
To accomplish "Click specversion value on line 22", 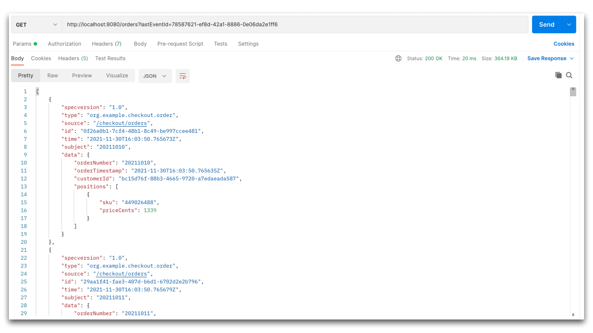I will 117,258.
